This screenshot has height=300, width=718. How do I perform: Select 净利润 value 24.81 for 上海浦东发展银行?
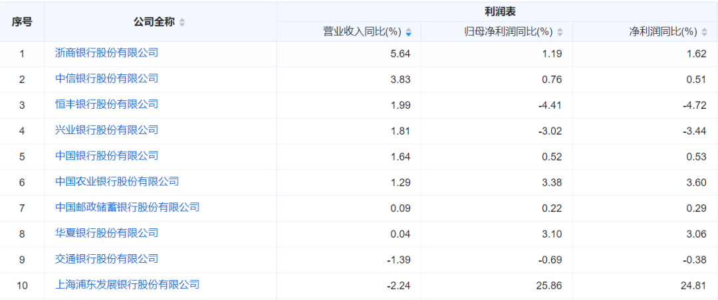pyautogui.click(x=694, y=285)
